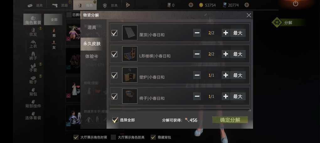Enable 大厅展示角色防具 checkbox
Screen dimensions: 320x143
pos(113,137)
